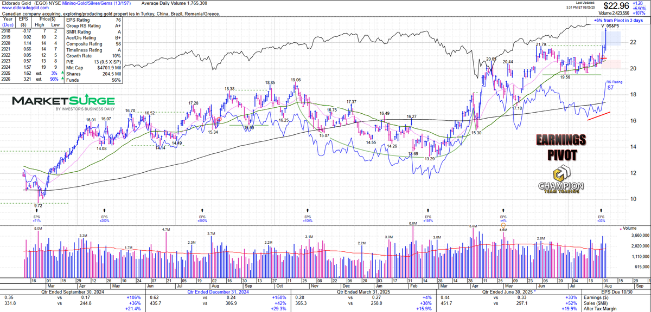Image resolution: width=651 pixels, height=312 pixels.
Task: Select the 5.0M volume spike label
Action: [x=38, y=229]
